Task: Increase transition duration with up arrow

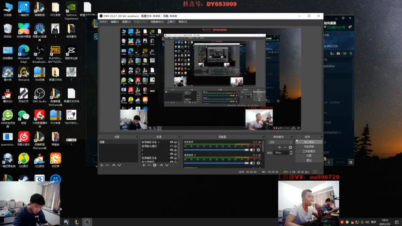Action: (291, 152)
